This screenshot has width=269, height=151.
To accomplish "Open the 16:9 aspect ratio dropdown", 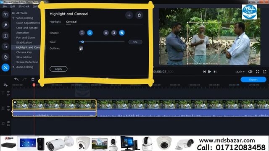I will (x=240, y=72).
